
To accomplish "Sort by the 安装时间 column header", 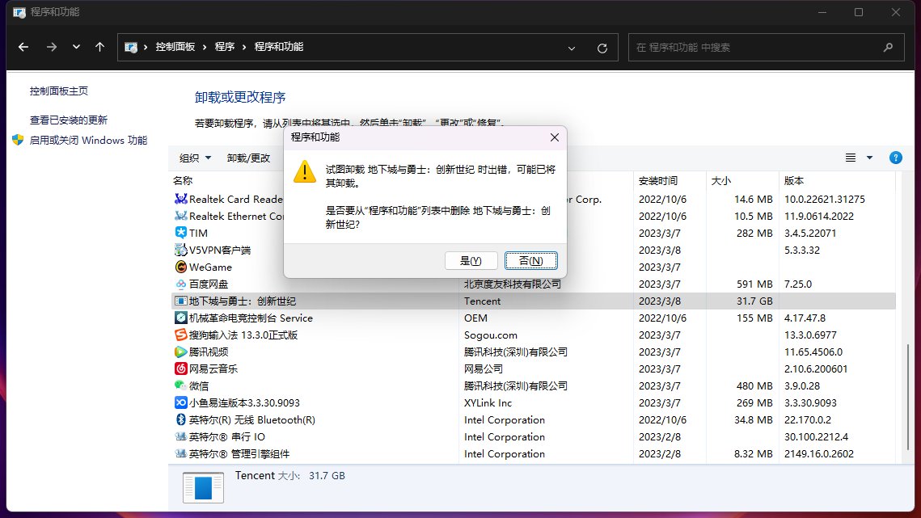I will click(x=658, y=181).
